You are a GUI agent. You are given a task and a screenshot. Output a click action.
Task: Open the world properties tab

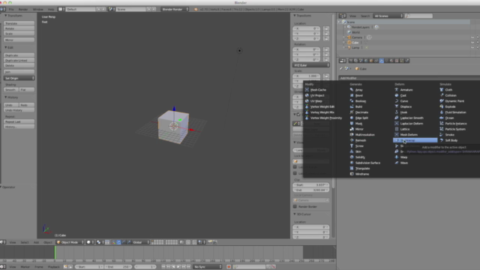coord(366,61)
